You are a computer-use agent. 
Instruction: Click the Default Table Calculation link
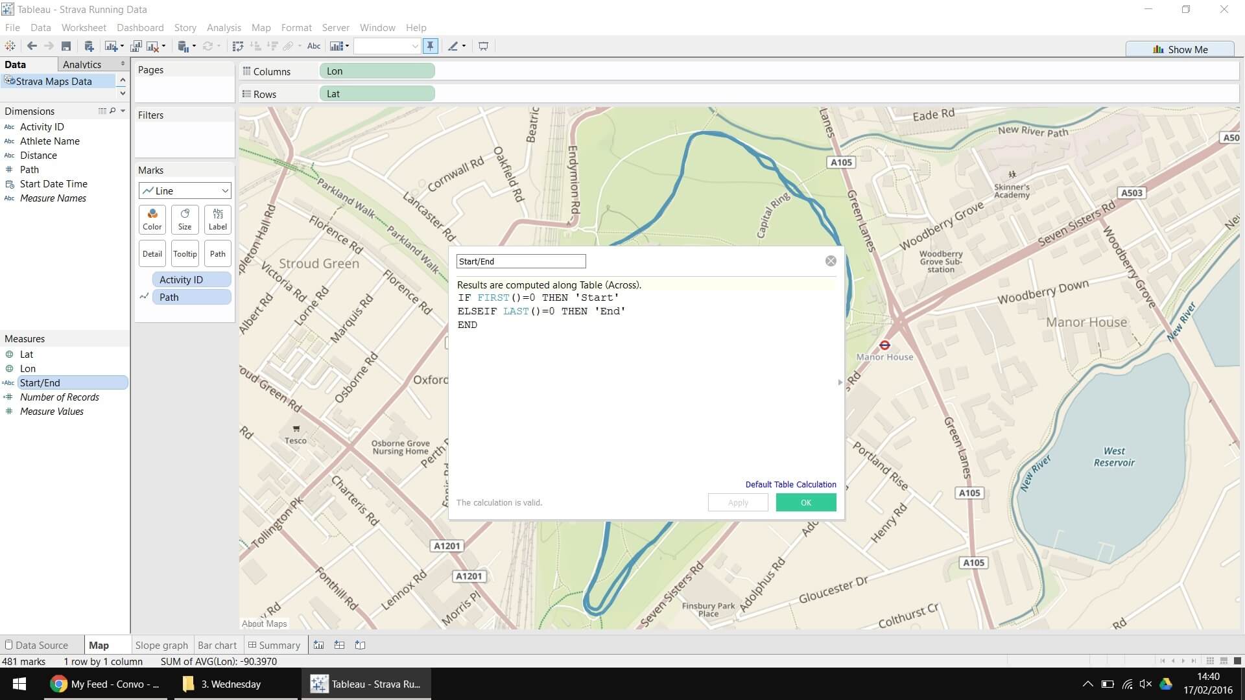click(x=790, y=484)
